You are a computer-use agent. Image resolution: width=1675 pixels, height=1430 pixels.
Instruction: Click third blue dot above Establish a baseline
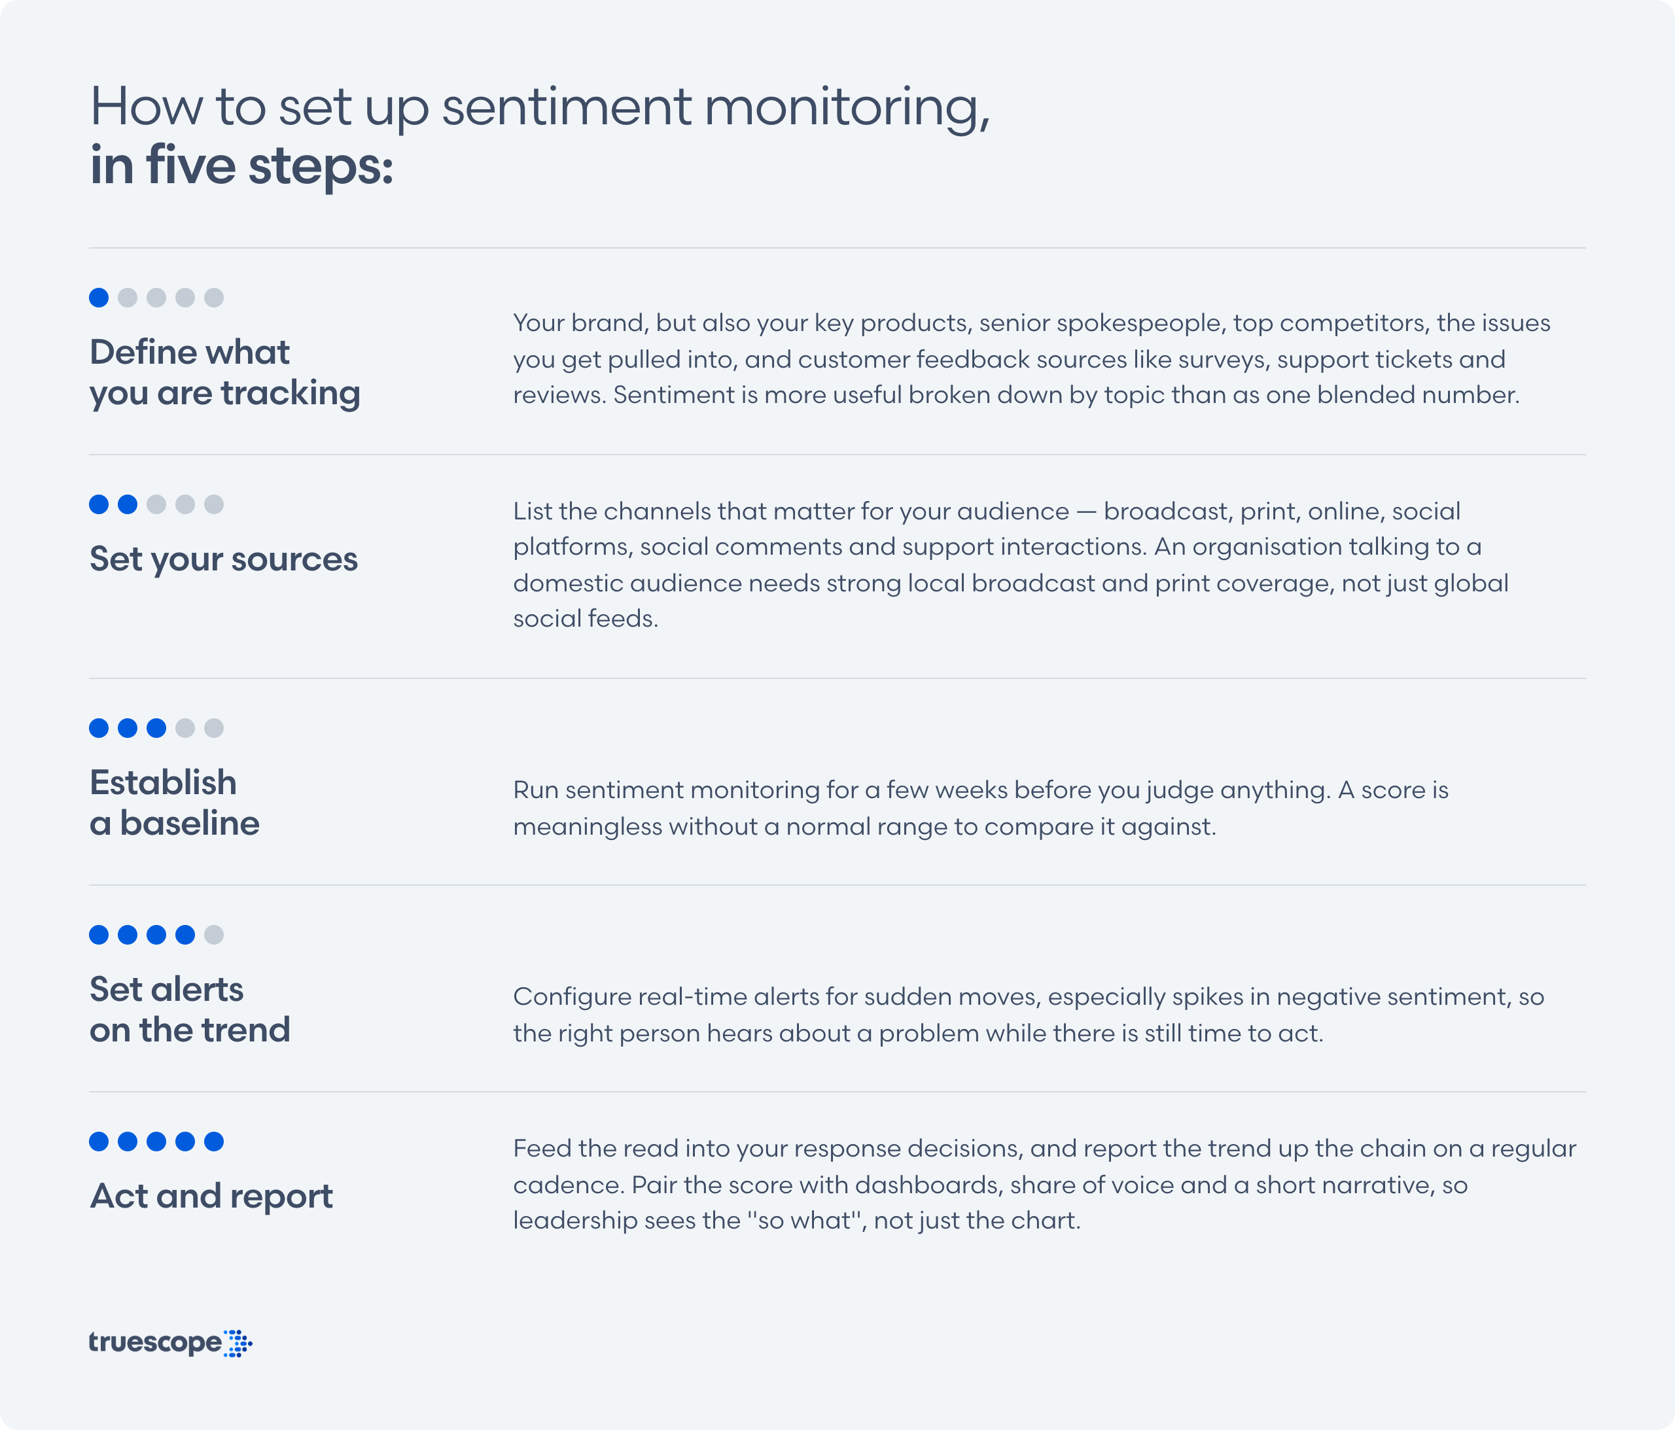[x=156, y=727]
